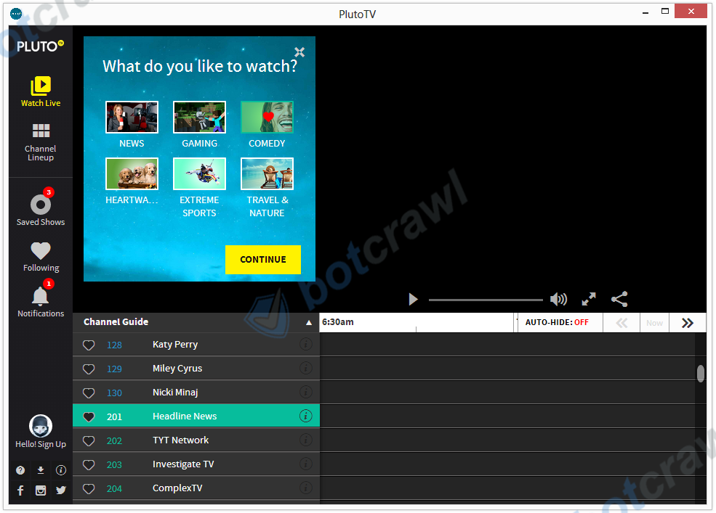Click the PlutoTV window app icon
The width and height of the screenshot is (716, 513).
(16, 14)
